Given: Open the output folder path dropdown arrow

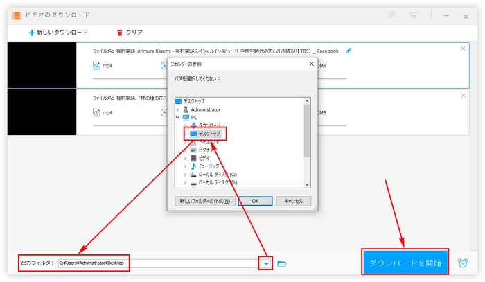Looking at the screenshot, I should pyautogui.click(x=265, y=263).
